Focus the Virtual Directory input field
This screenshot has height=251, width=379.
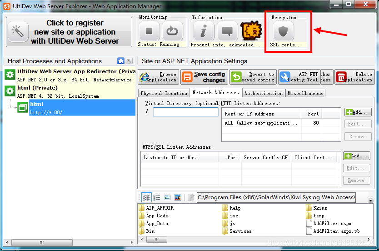(185, 112)
